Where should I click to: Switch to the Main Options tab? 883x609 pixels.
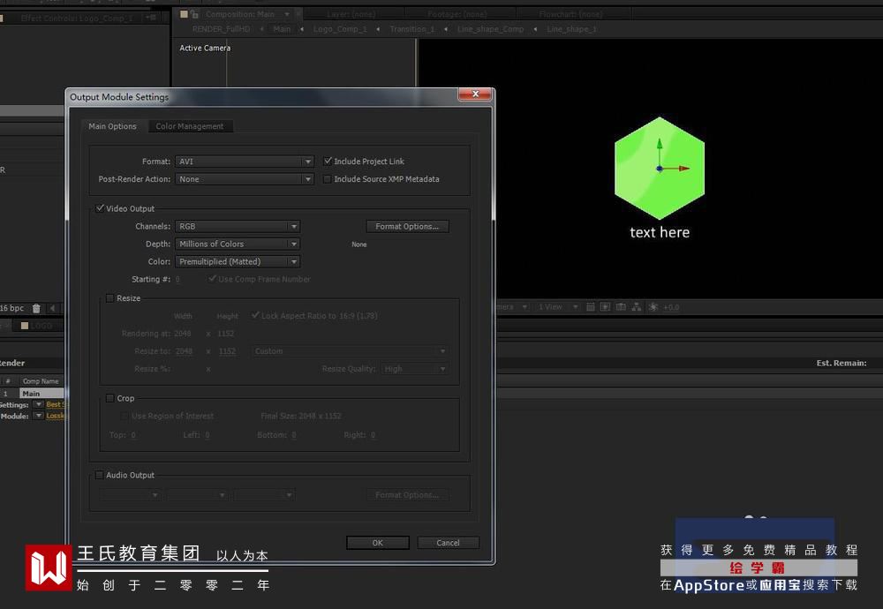(x=113, y=126)
